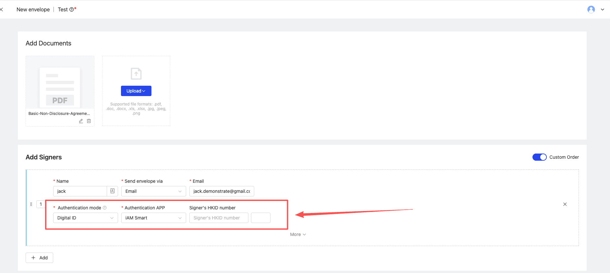
Task: Add another signer with Add button
Action: 39,258
